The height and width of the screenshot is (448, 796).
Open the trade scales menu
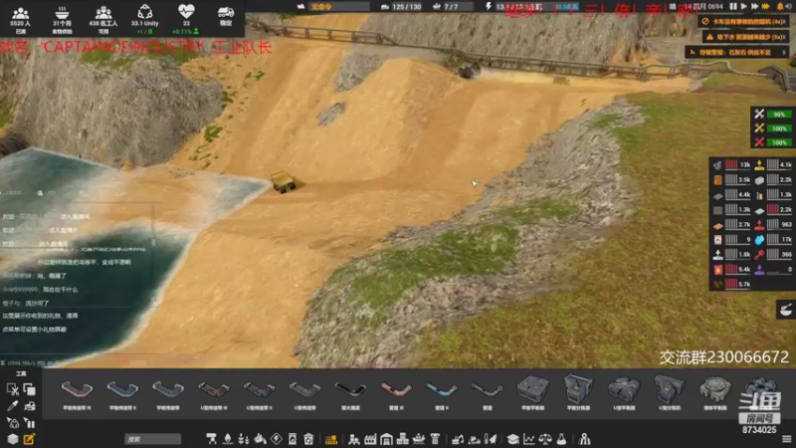coord(545,439)
